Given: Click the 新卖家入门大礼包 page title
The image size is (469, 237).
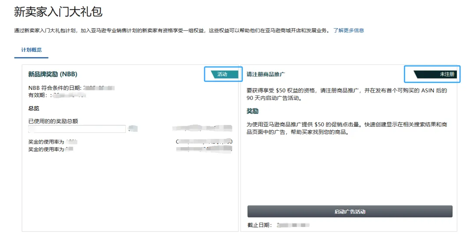Looking at the screenshot, I should click(58, 12).
